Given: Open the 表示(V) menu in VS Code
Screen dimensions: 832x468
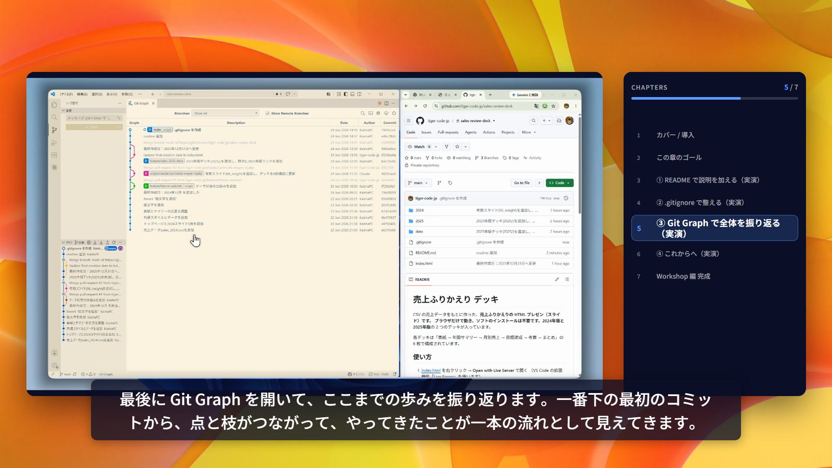Looking at the screenshot, I should [112, 94].
